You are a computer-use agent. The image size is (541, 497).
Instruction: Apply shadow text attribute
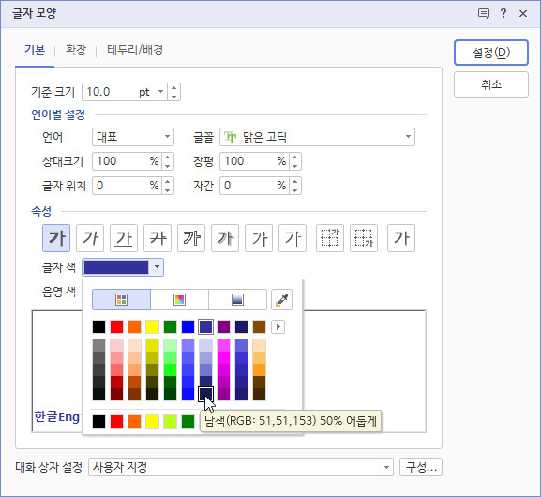point(225,238)
